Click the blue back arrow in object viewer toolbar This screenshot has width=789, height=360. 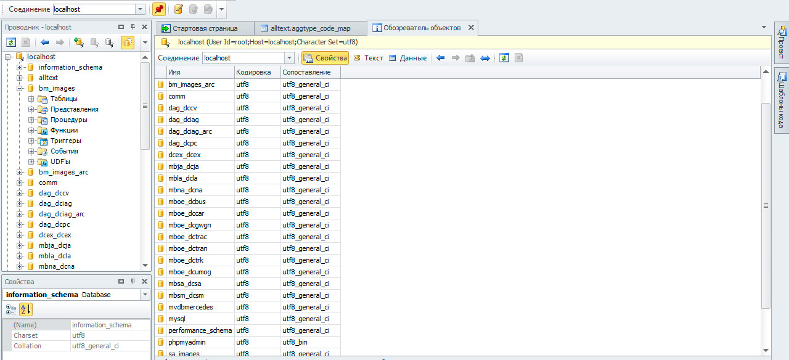coord(440,58)
